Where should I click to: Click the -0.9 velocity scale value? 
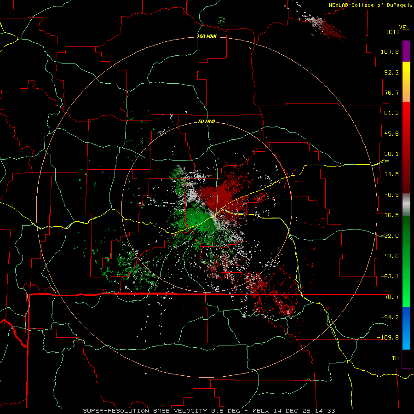(391, 195)
